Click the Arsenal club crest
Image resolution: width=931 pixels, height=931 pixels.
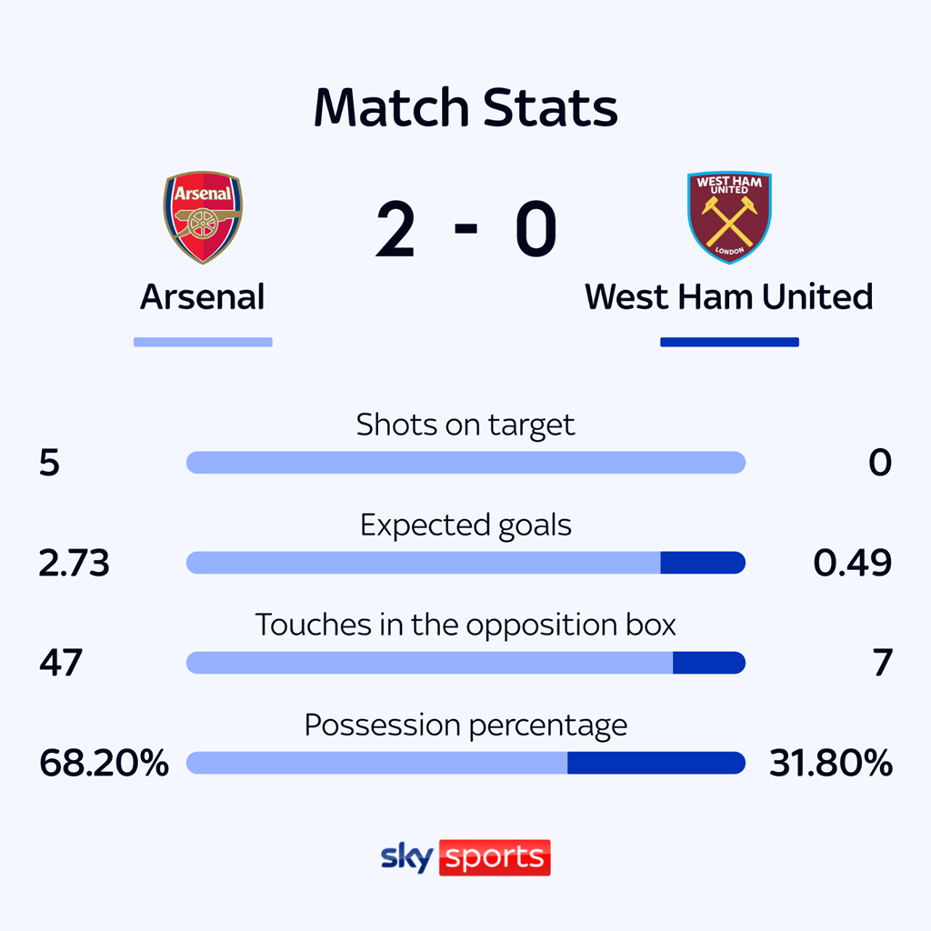point(202,217)
